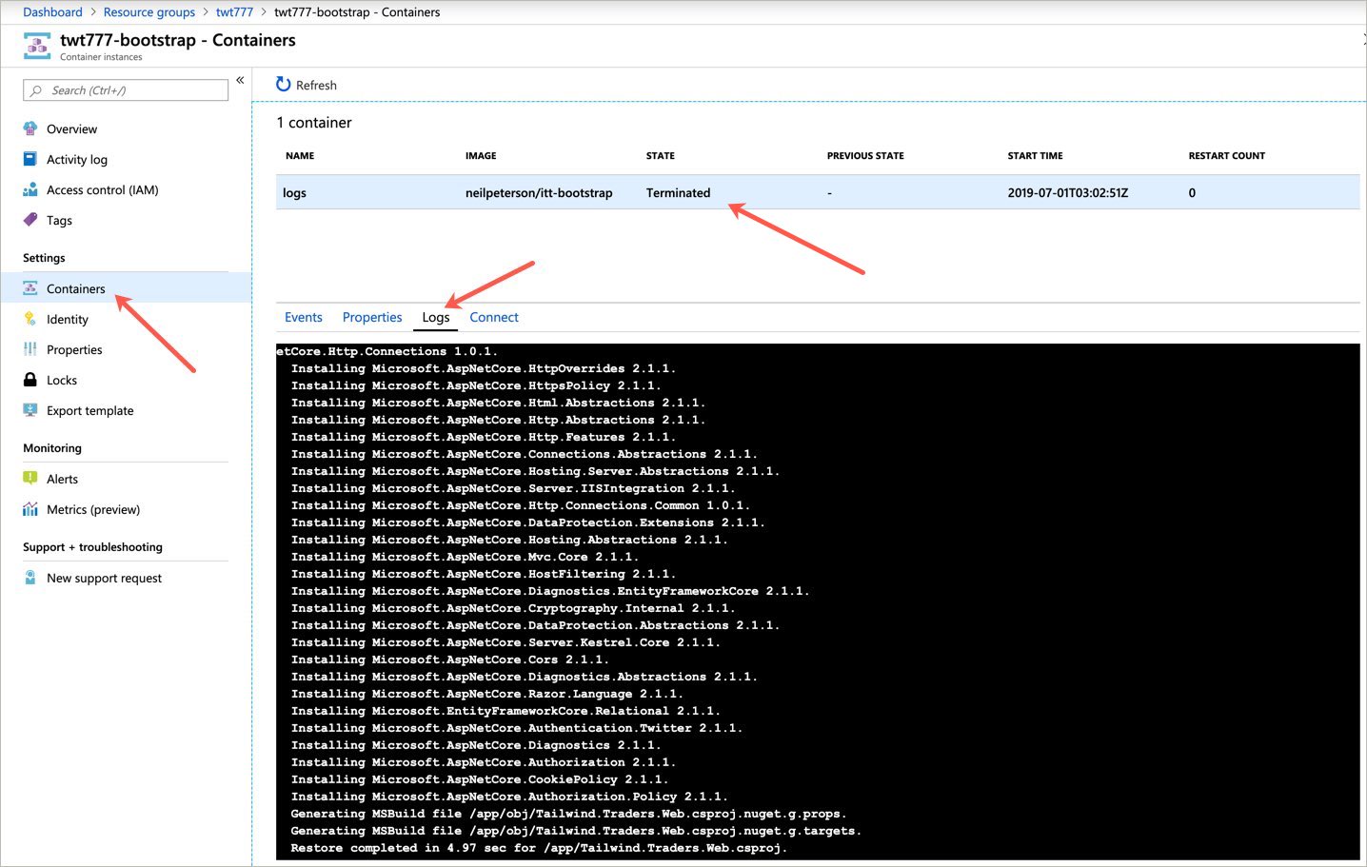Click the Overview sidebar icon

[x=30, y=128]
